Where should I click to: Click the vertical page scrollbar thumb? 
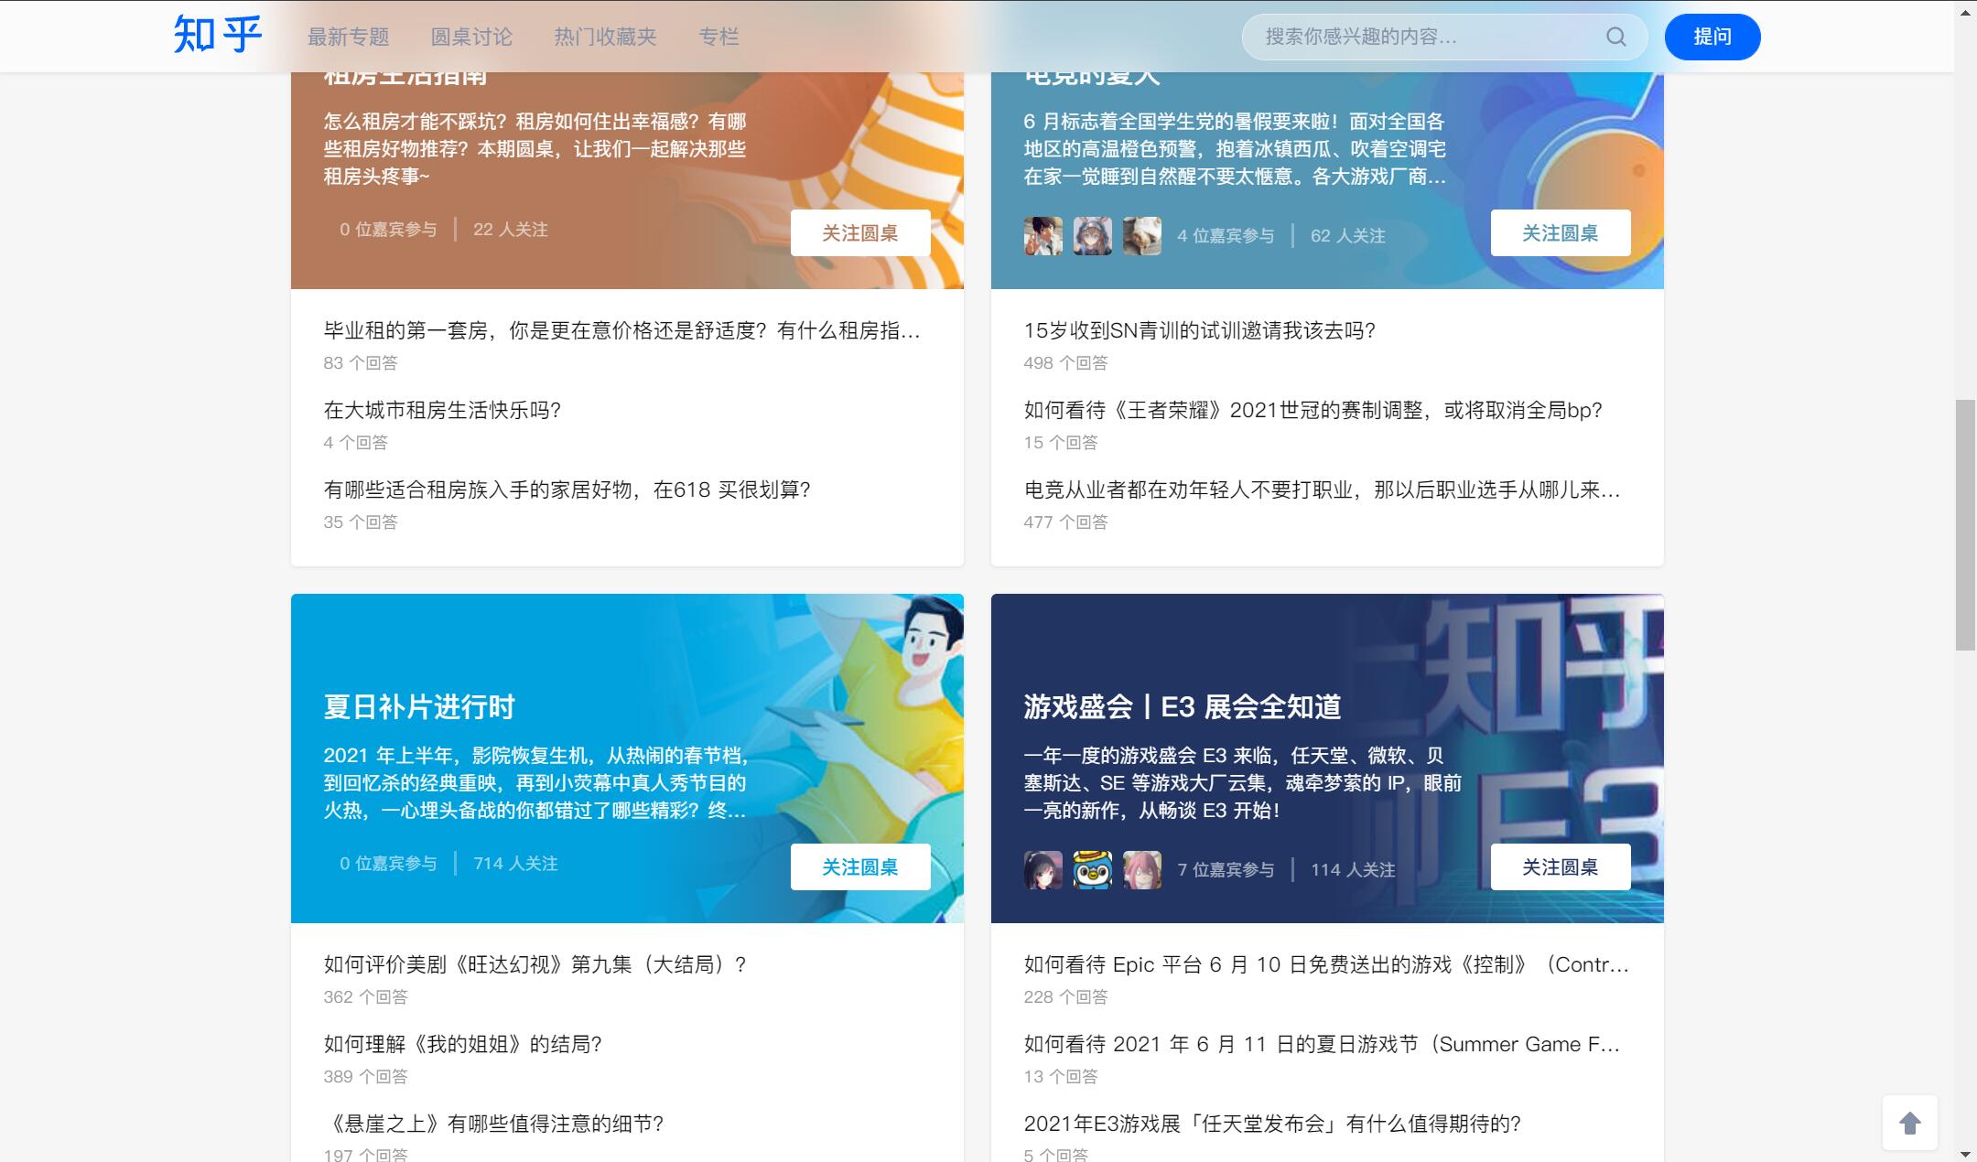[1964, 524]
